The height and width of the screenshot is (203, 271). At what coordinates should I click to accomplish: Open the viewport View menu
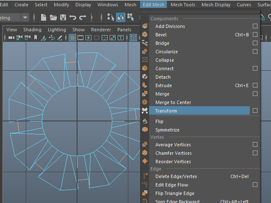coord(11,30)
